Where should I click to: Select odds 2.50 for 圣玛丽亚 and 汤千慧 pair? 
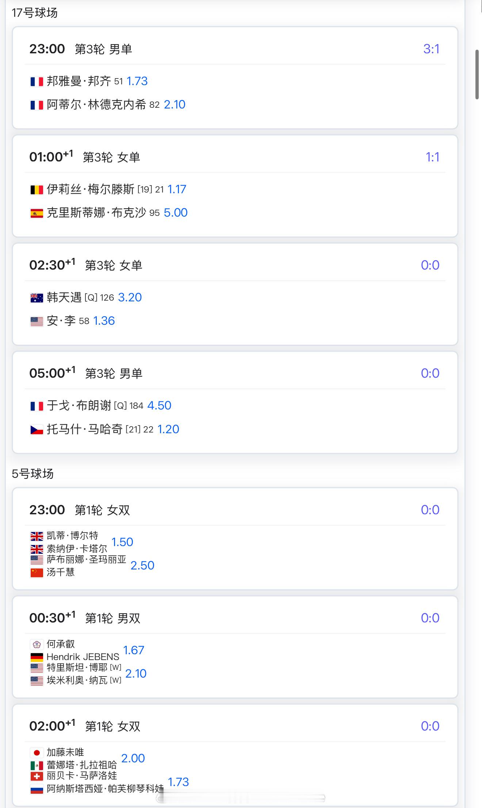(x=142, y=565)
